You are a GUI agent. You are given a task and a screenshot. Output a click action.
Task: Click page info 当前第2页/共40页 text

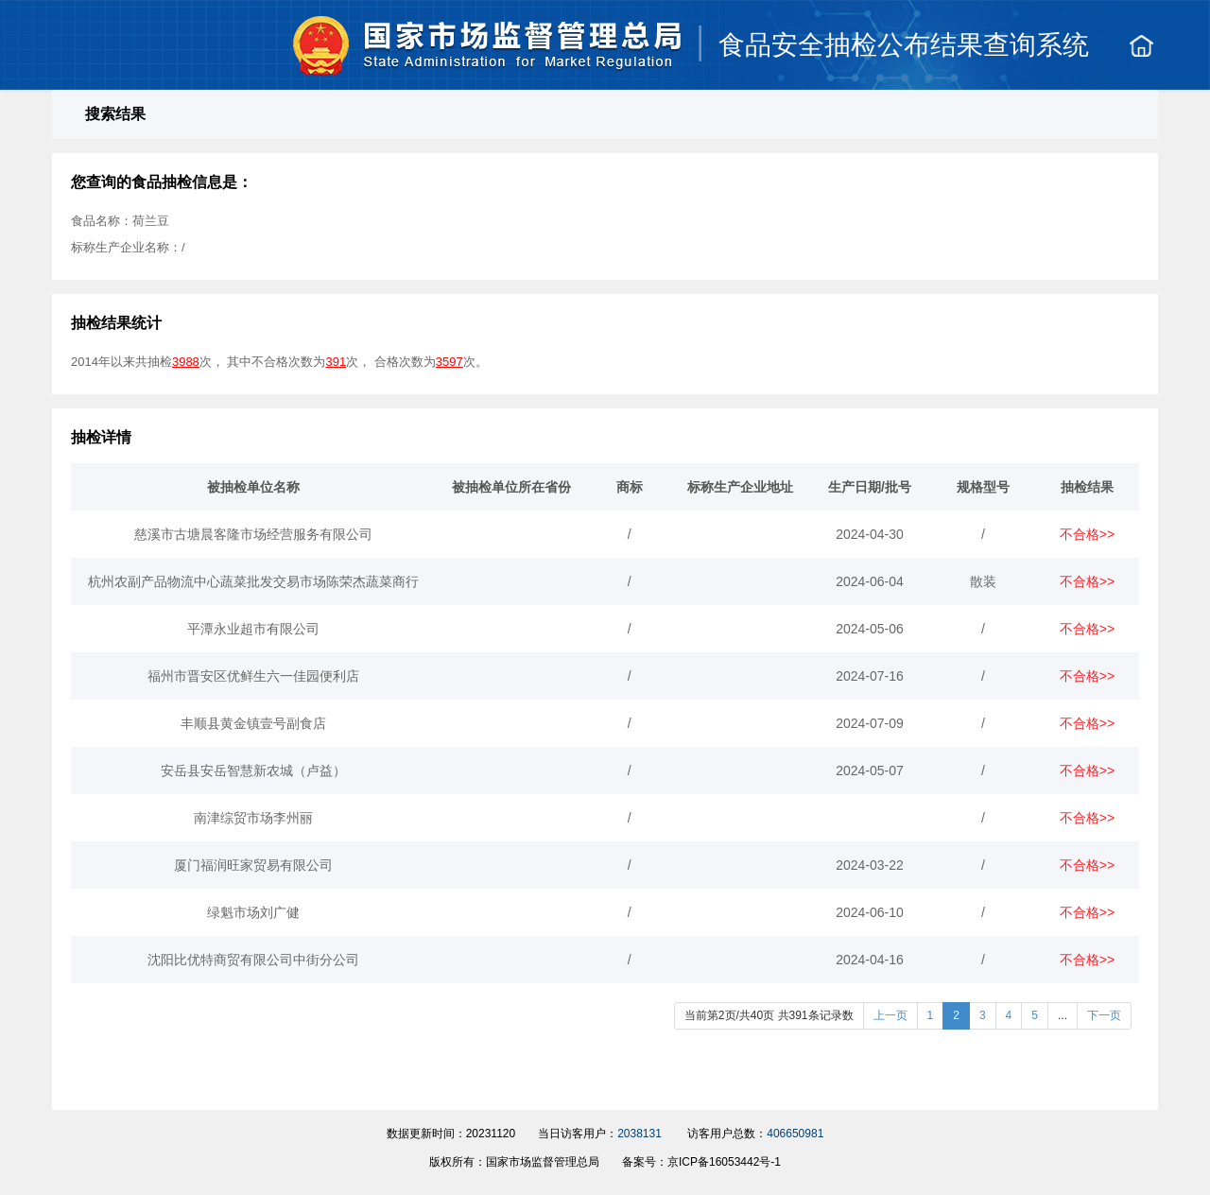(769, 1015)
